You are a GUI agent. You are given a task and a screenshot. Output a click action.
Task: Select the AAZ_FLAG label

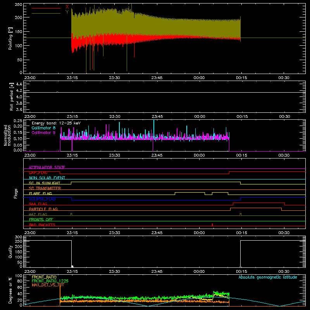[x=38, y=214]
